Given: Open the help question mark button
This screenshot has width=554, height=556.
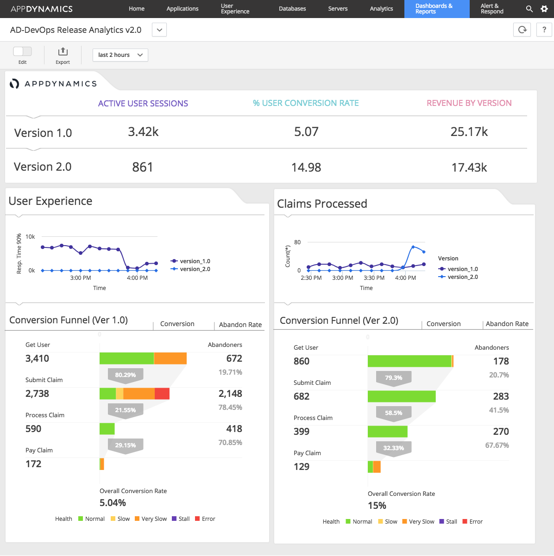Looking at the screenshot, I should (544, 30).
